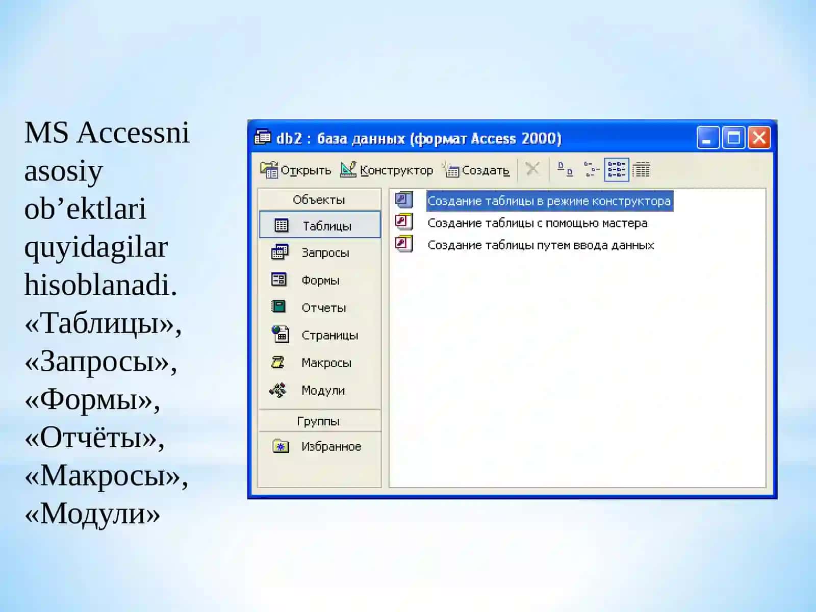Click icon beside 'Создание таблицы в режиме конструктора'
816x612 pixels.
tap(404, 199)
